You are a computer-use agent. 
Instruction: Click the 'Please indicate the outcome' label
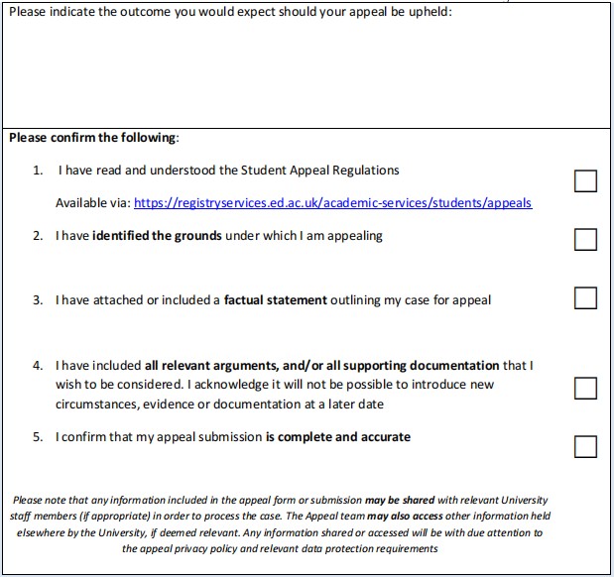point(230,12)
